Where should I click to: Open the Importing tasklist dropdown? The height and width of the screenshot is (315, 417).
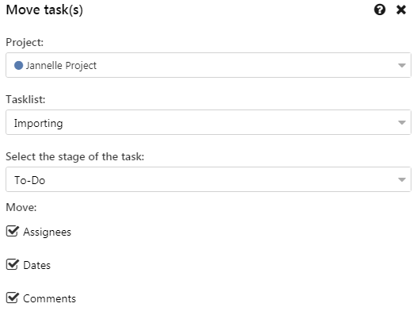(208, 122)
